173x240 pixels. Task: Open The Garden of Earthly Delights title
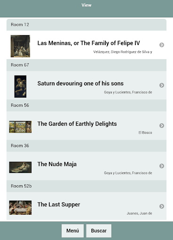tap(77, 124)
